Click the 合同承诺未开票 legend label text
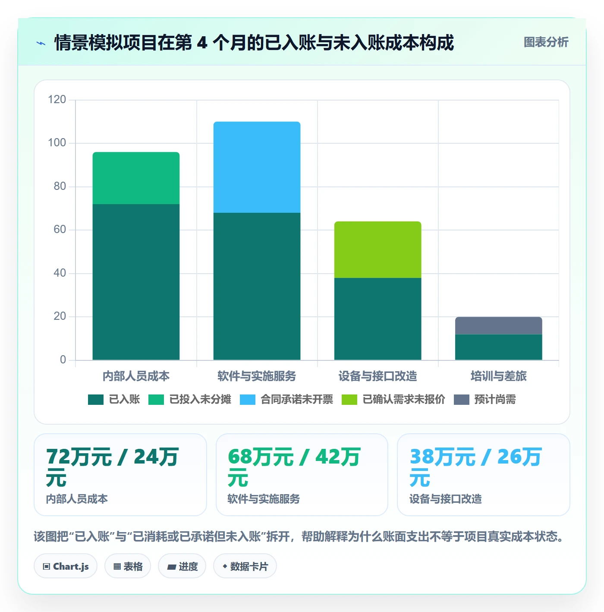 pyautogui.click(x=297, y=400)
